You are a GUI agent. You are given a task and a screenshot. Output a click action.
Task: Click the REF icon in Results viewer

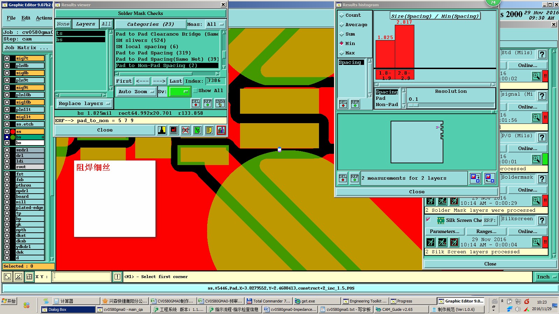click(x=208, y=103)
